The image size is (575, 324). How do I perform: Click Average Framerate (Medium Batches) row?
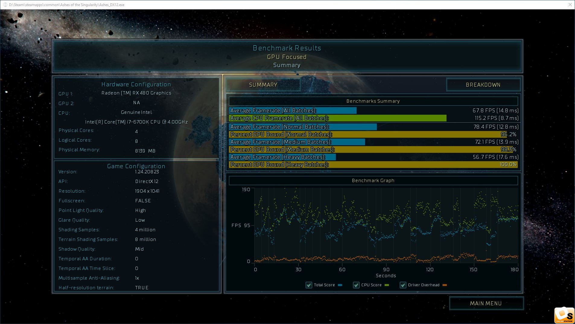click(x=373, y=142)
